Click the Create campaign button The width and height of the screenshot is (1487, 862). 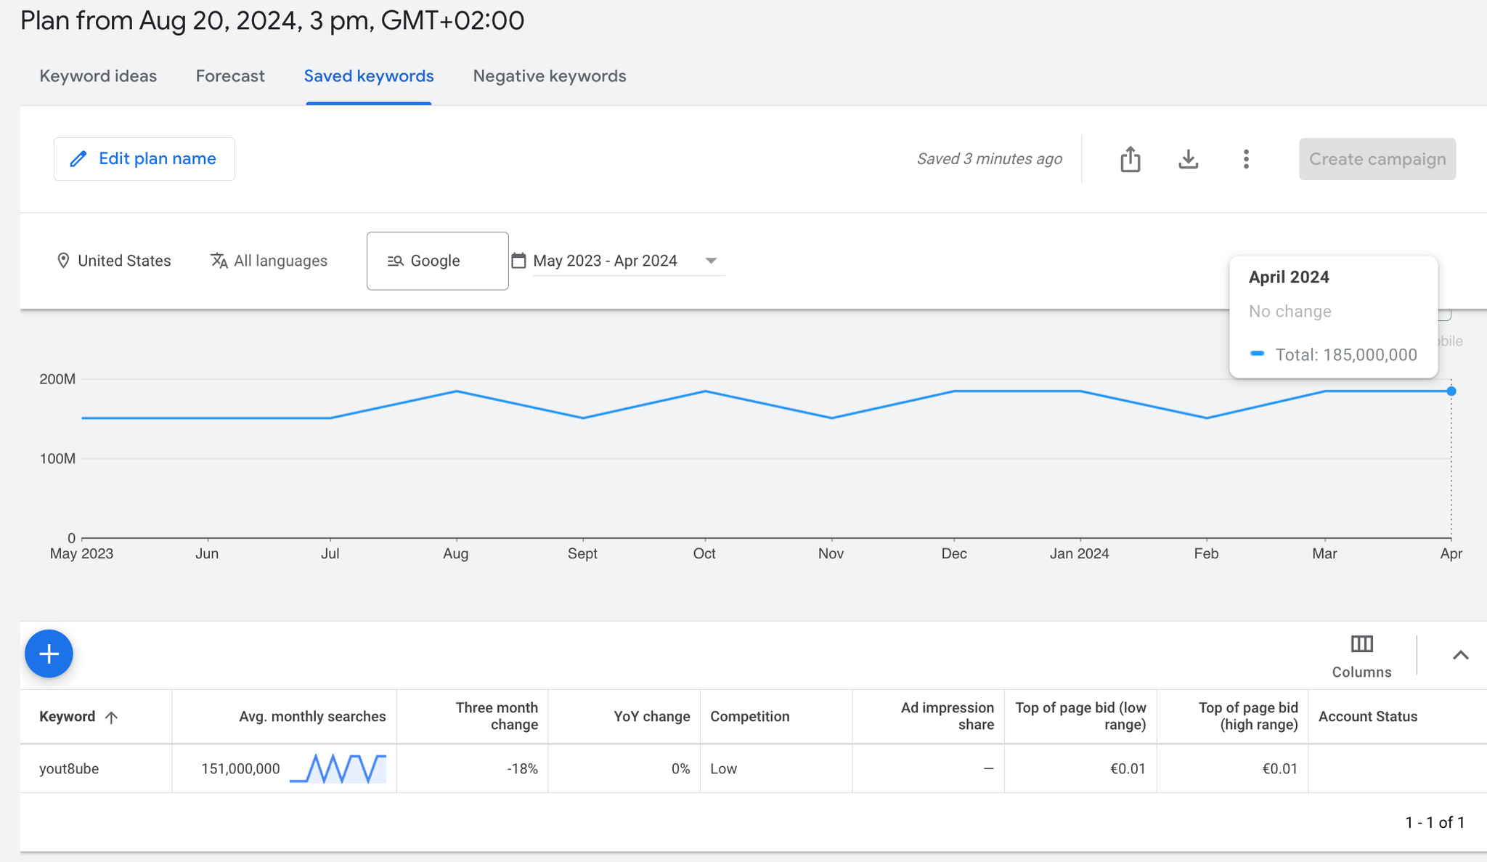[1377, 159]
